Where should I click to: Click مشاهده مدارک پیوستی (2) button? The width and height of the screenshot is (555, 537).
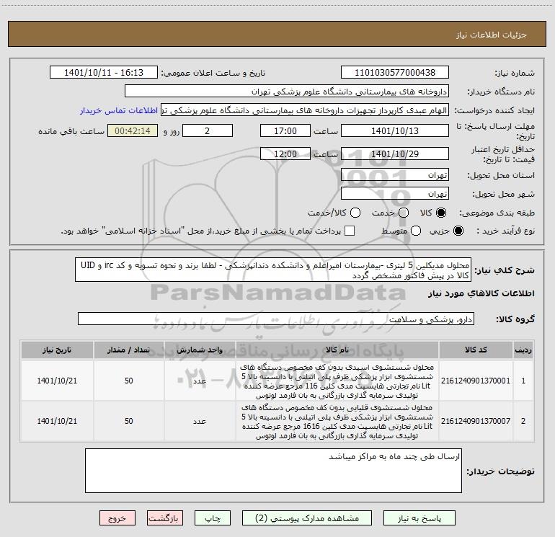tap(307, 518)
